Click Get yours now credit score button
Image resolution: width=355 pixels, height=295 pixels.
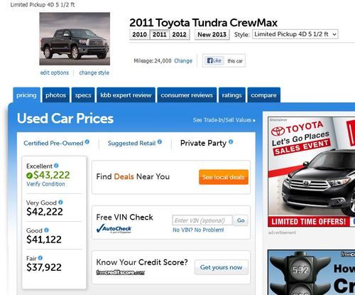tap(222, 267)
